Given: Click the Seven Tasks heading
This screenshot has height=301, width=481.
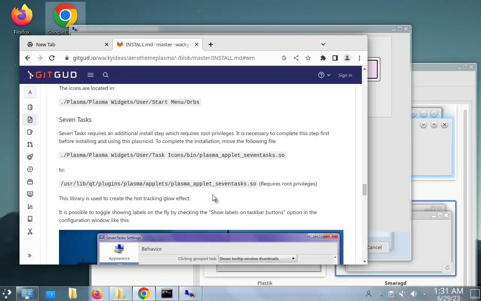Looking at the screenshot, I should coord(75,120).
